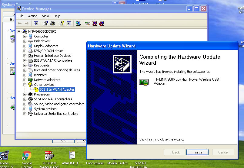Screen dimensions: 244x168
Task: Expand Universal Serial Bus controllers
Action: (x=25, y=114)
